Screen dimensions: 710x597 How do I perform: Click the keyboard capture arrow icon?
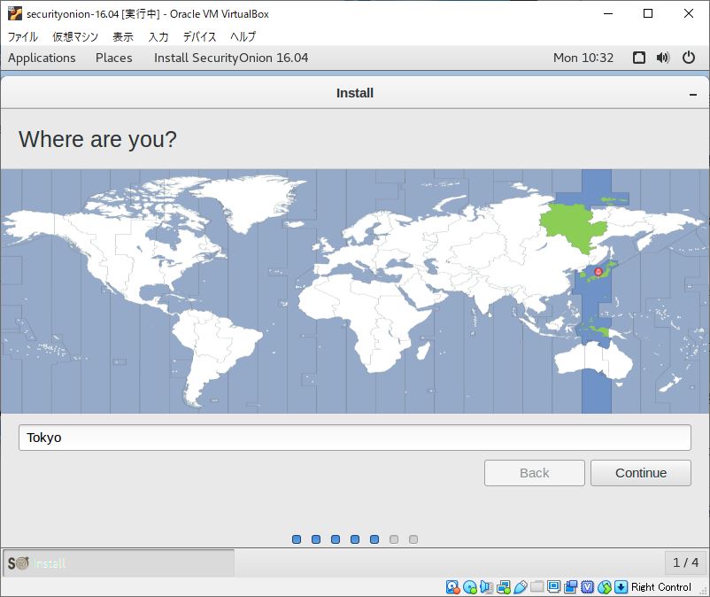pos(621,587)
